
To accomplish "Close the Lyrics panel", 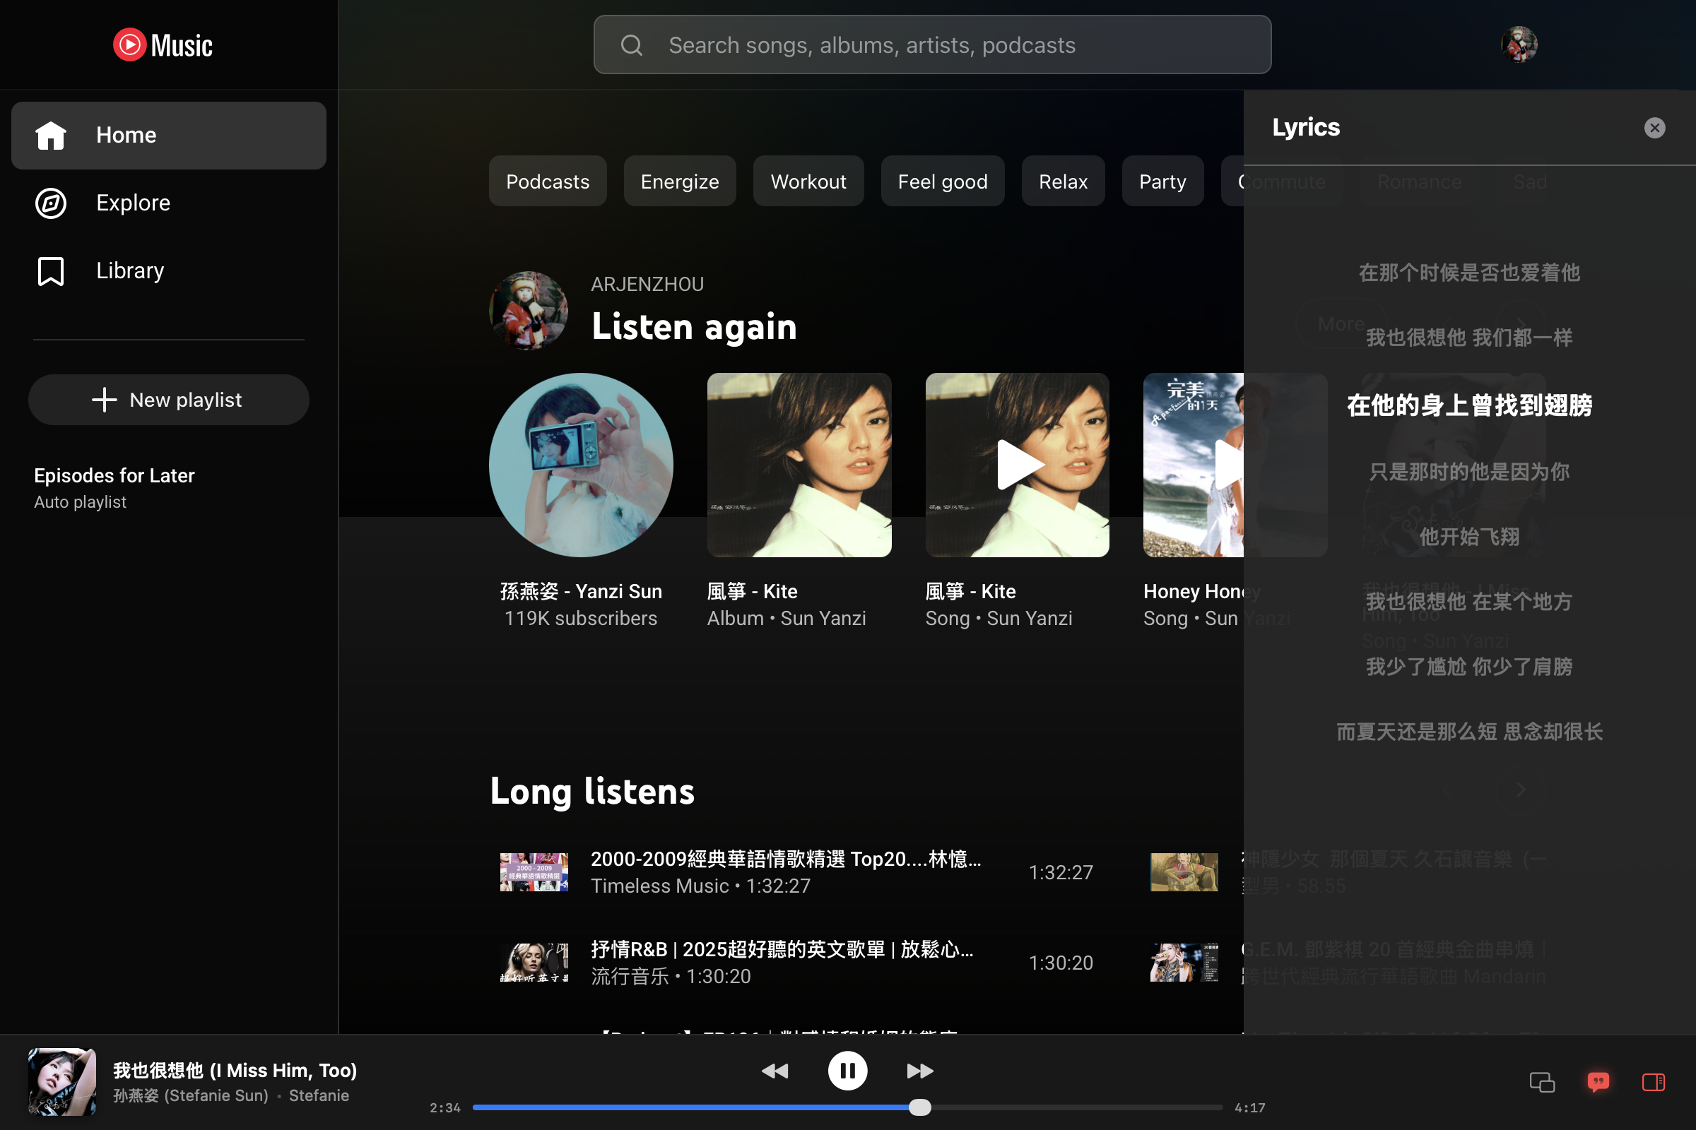I will point(1655,128).
